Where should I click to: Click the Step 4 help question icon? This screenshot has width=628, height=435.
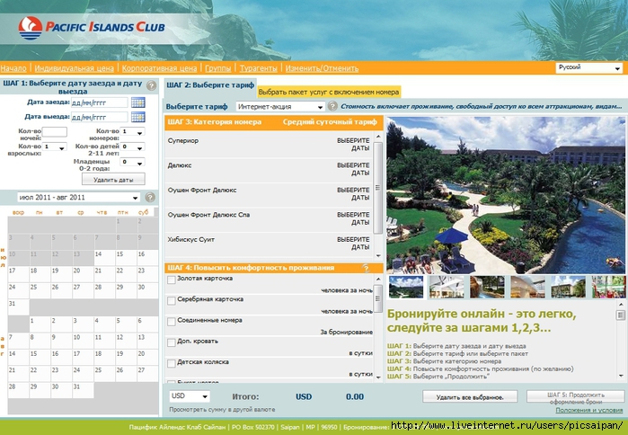click(x=366, y=268)
